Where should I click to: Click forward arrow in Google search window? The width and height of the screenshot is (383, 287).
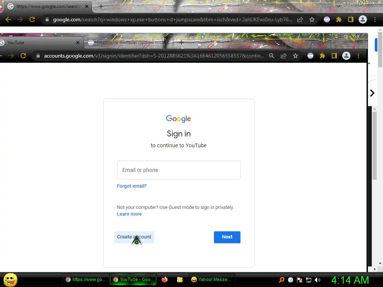(20, 19)
